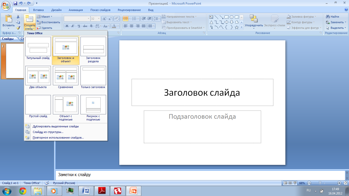Open Абзац dialog launcher
The image size is (349, 196).
204,33
